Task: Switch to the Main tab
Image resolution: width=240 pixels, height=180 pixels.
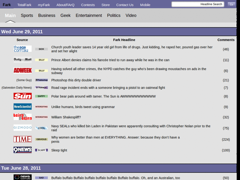Action: [10, 16]
